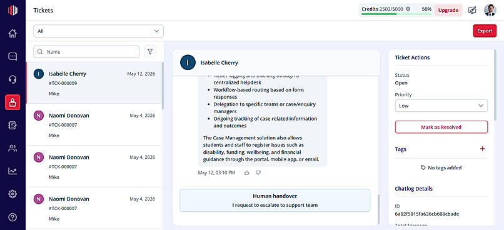This screenshot has width=504, height=230.
Task: Click the app logo in sidebar
Action: (13, 10)
